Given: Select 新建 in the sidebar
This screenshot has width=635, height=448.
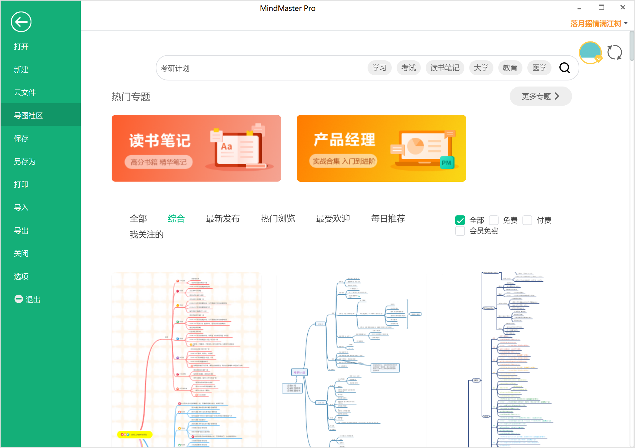Looking at the screenshot, I should (41, 70).
